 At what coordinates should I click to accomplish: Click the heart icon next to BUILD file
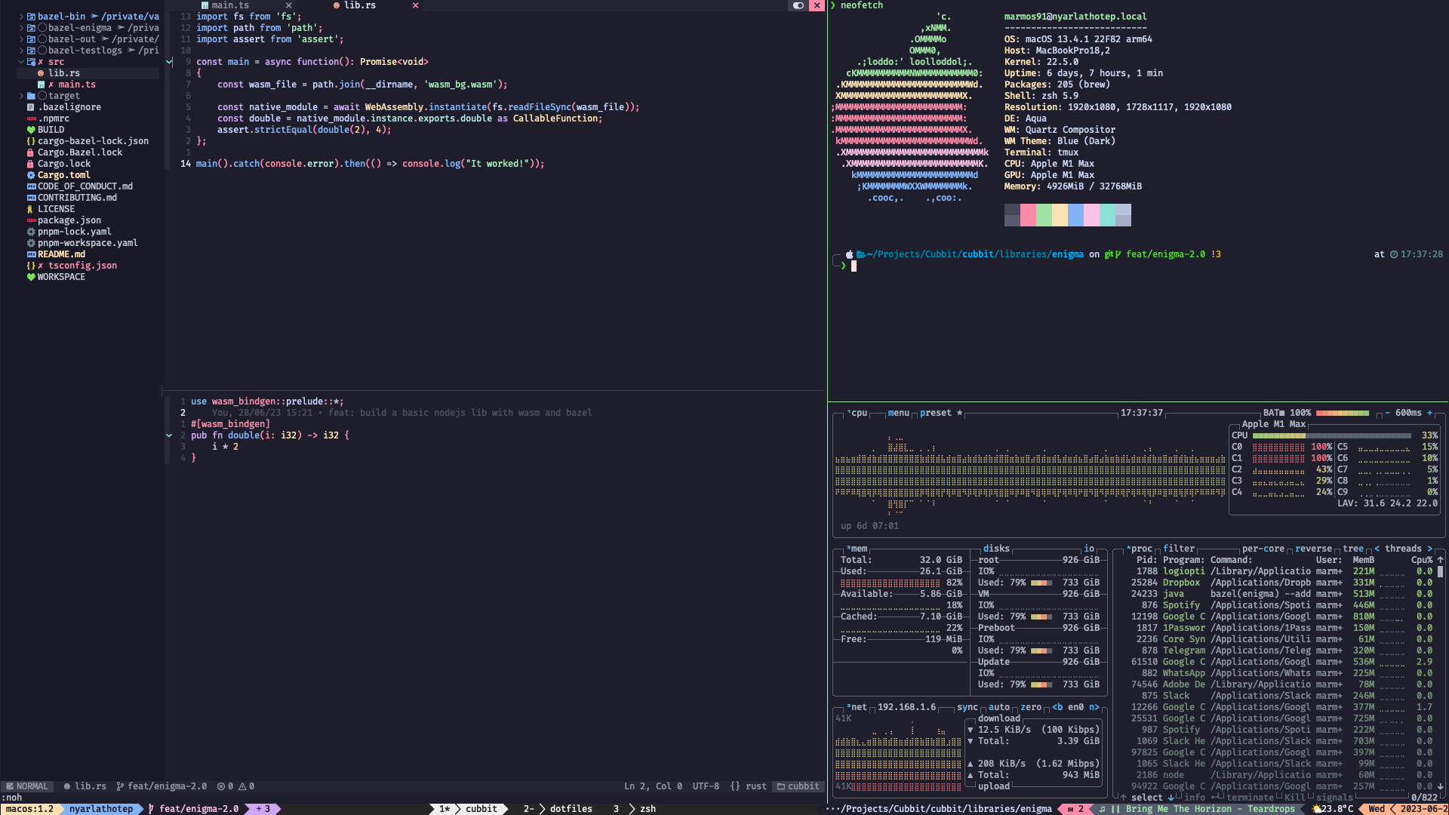31,130
